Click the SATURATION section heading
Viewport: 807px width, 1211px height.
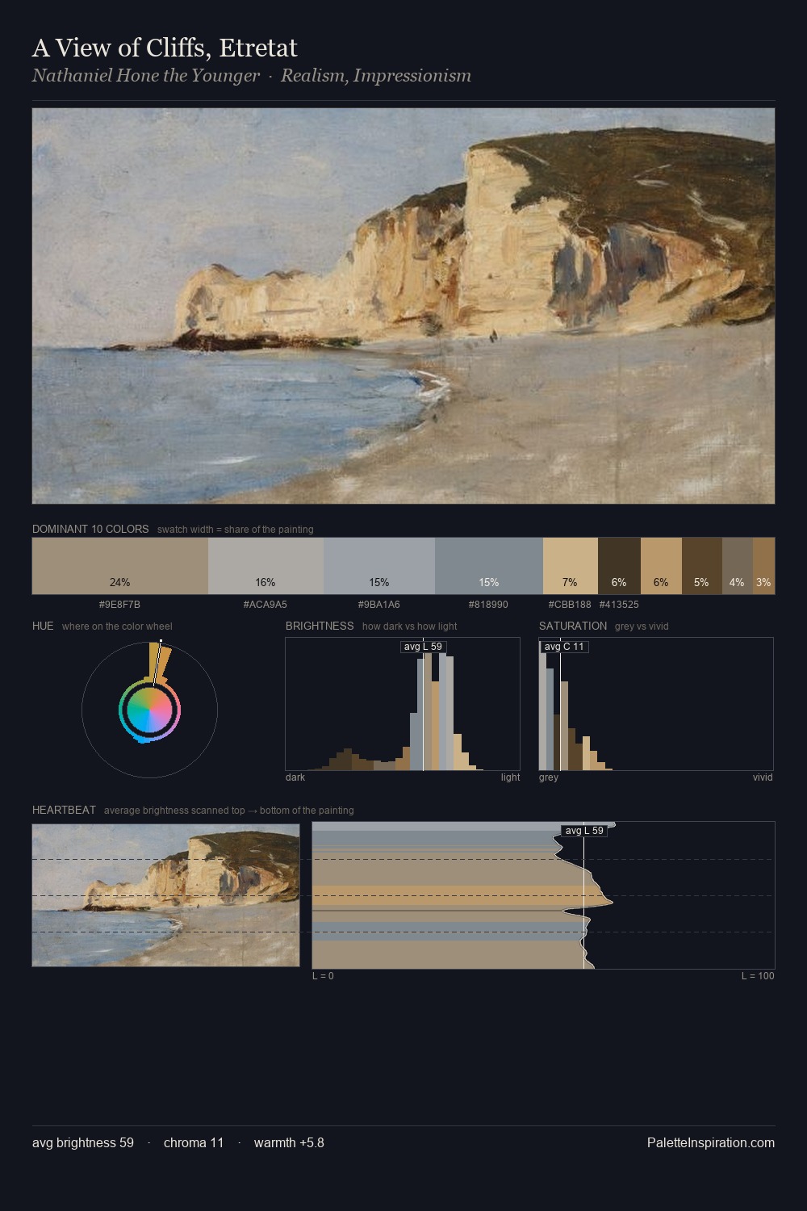tap(573, 626)
